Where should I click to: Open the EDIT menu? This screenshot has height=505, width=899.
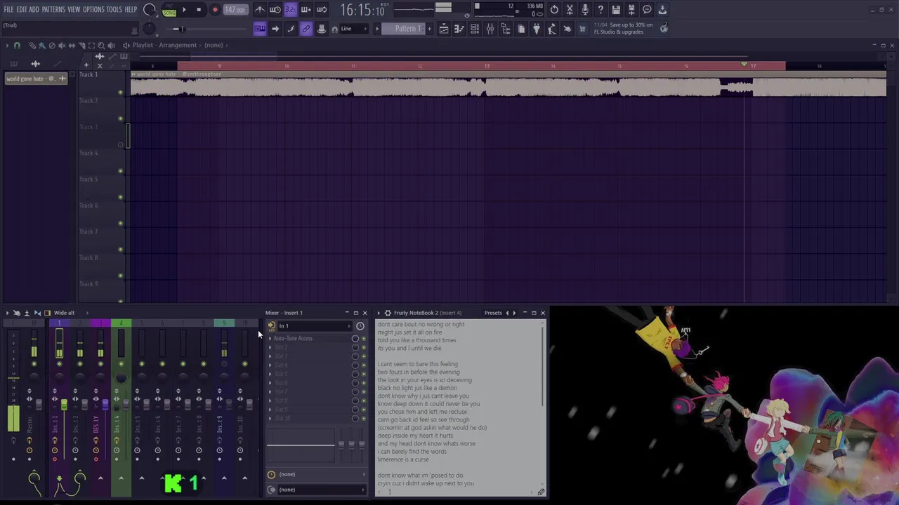[22, 10]
